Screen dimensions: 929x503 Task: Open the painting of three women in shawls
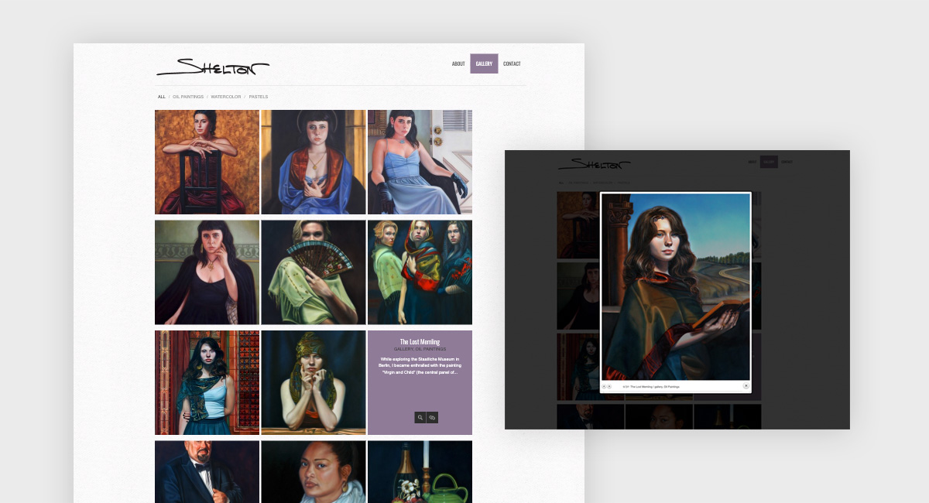coord(420,272)
